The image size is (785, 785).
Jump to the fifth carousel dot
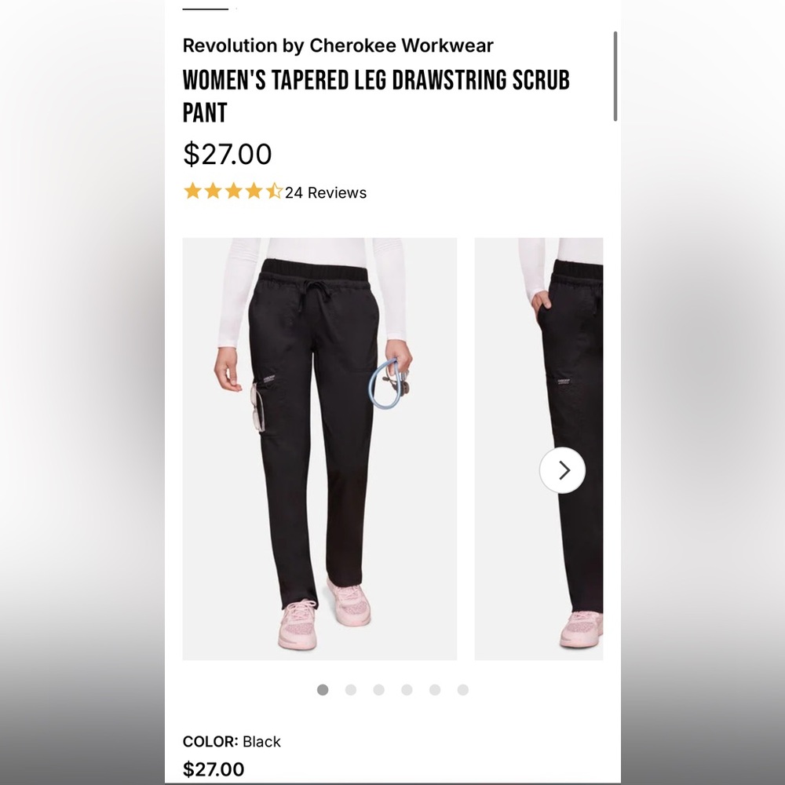[435, 690]
